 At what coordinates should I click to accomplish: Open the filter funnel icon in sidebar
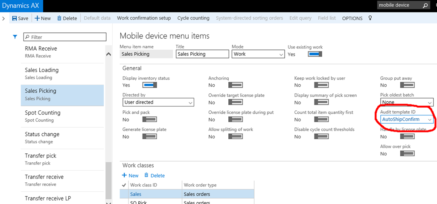pos(15,37)
